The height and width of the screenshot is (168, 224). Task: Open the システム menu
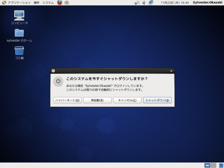click(x=48, y=3)
